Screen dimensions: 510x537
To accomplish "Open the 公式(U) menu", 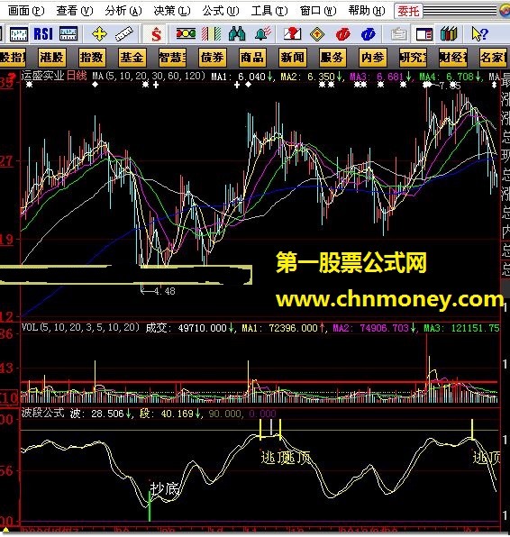I will pyautogui.click(x=221, y=11).
